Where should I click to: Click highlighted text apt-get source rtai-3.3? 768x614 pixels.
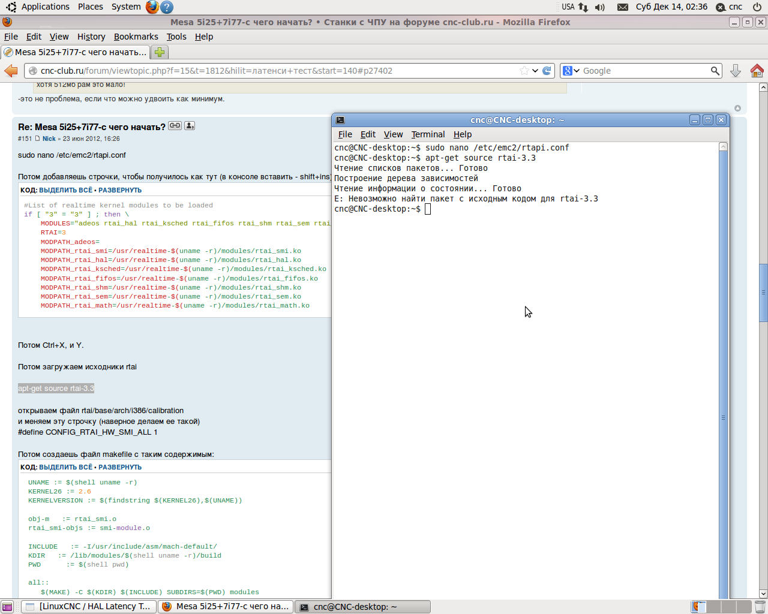pyautogui.click(x=56, y=389)
